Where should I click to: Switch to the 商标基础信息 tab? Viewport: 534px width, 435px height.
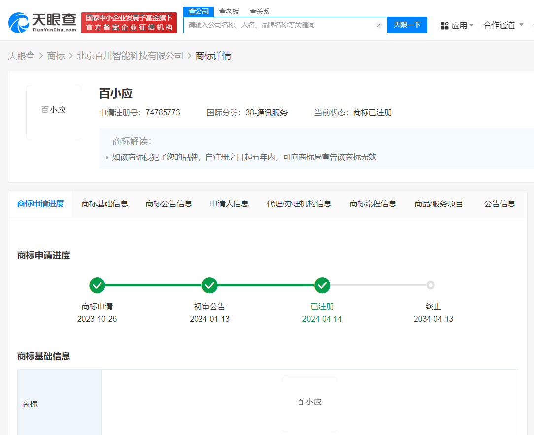click(104, 203)
